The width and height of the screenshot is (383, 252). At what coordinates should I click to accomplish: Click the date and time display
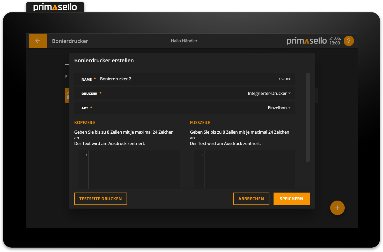(x=335, y=41)
